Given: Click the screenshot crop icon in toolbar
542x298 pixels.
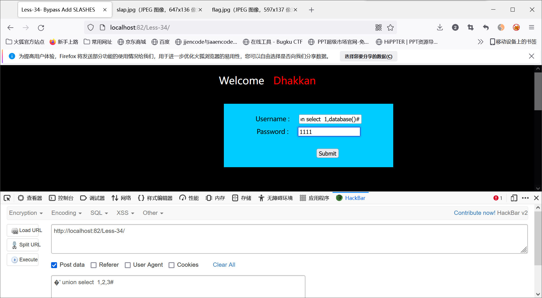Looking at the screenshot, I should click(x=470, y=27).
